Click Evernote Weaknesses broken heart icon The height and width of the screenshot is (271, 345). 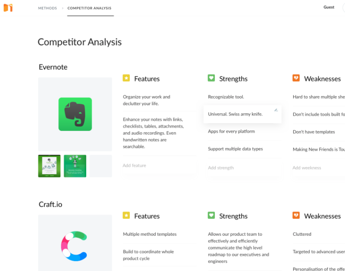point(296,78)
